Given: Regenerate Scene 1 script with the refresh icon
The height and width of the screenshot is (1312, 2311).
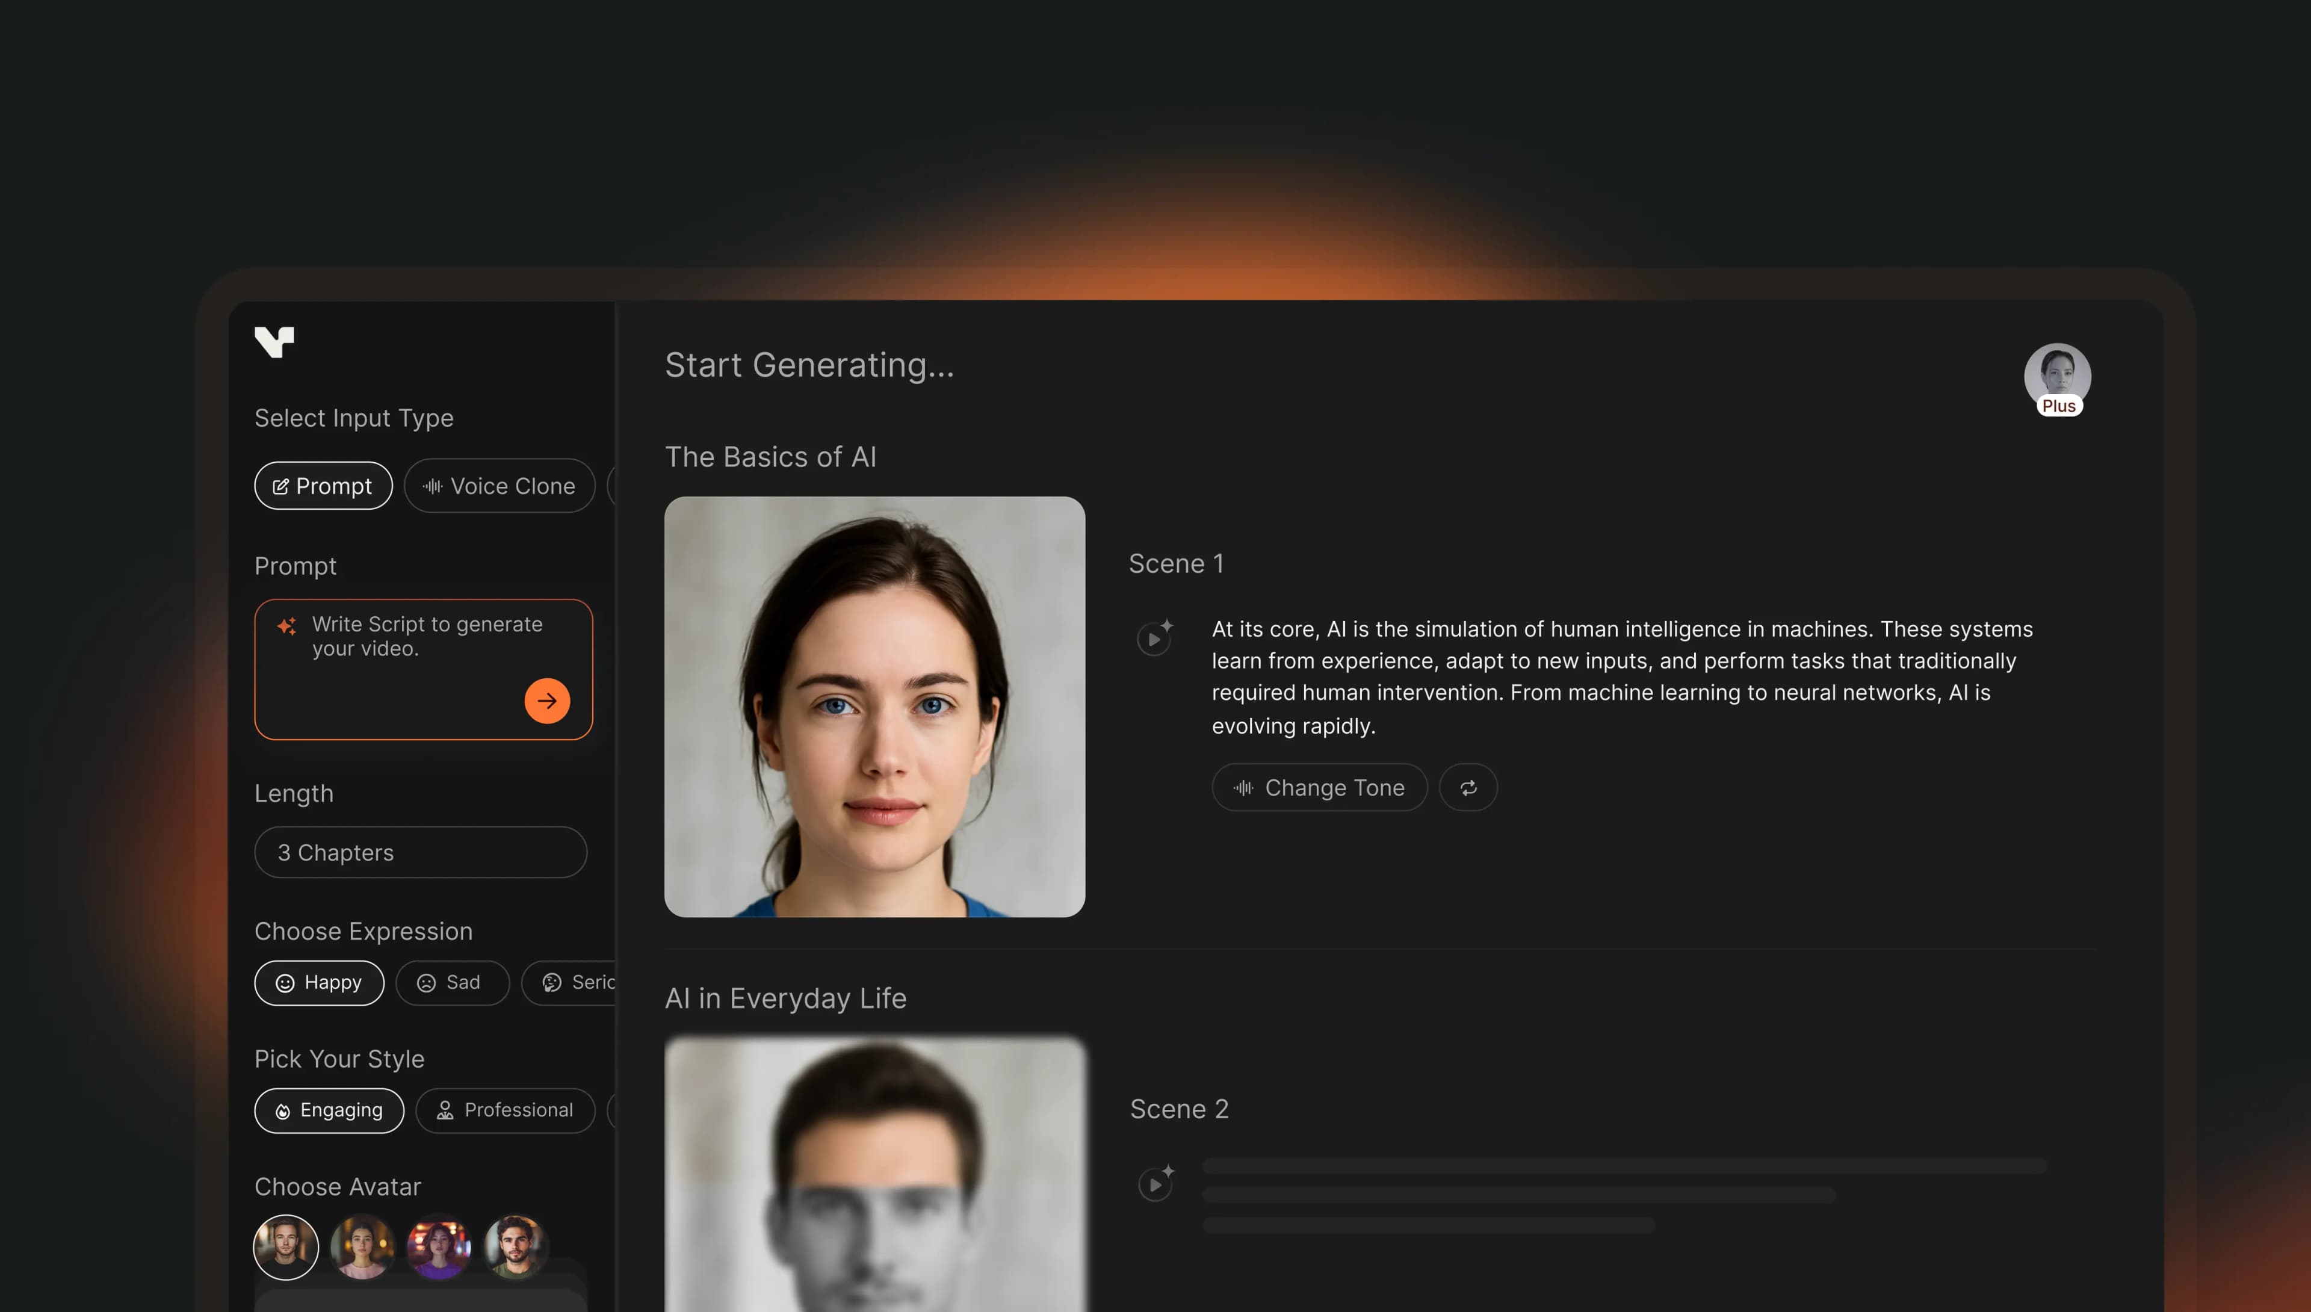Looking at the screenshot, I should pos(1468,787).
